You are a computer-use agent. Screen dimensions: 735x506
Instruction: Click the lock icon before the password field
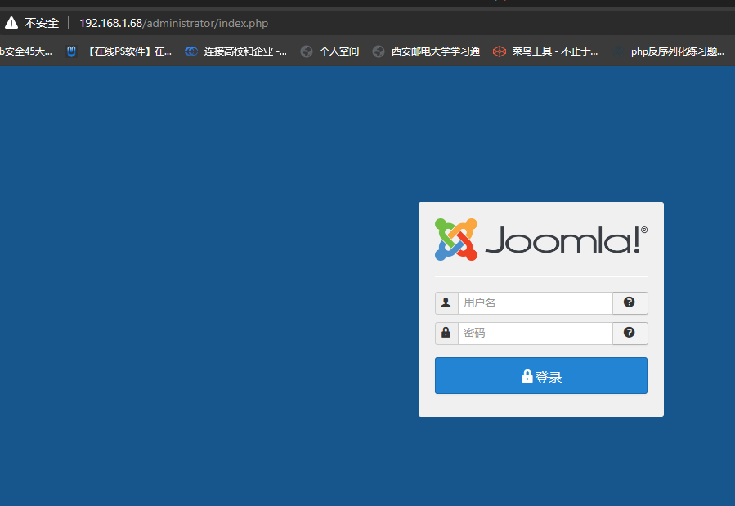pyautogui.click(x=446, y=334)
